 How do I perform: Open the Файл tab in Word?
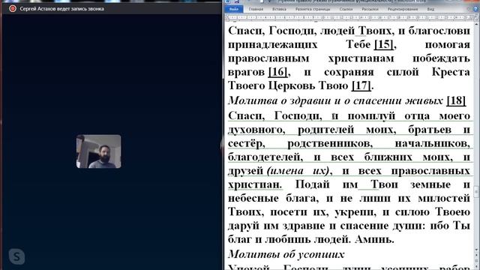(x=234, y=9)
